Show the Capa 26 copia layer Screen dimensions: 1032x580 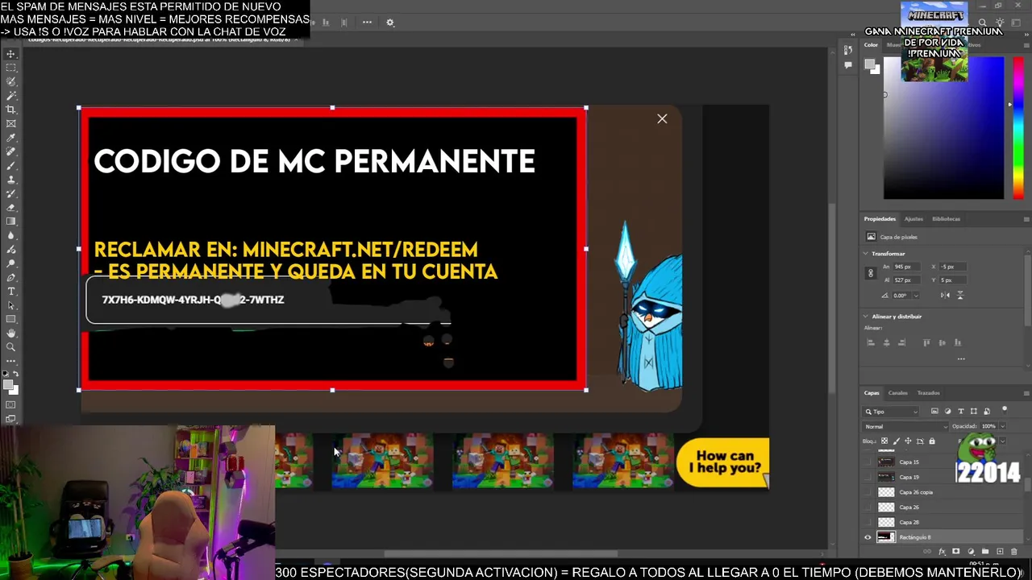(x=868, y=492)
